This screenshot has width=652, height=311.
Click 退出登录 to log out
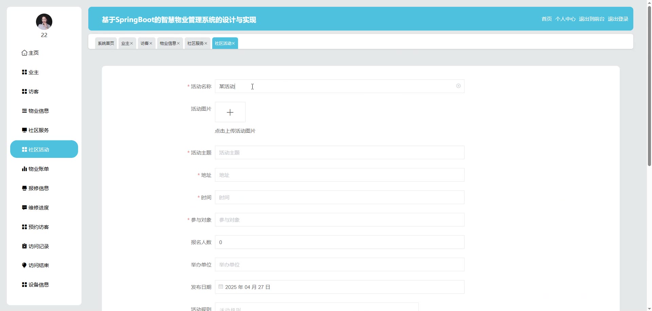tap(618, 19)
